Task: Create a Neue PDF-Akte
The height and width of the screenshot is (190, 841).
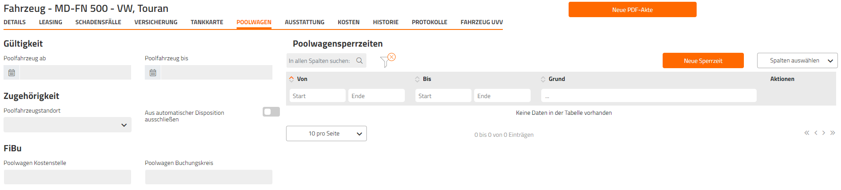Action: coord(632,10)
